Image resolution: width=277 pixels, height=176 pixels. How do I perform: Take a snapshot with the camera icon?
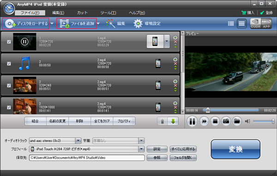226,121
